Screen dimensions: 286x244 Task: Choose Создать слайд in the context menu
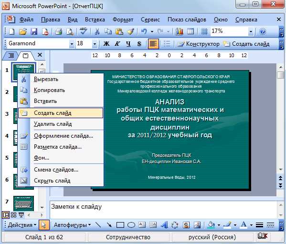[61, 113]
